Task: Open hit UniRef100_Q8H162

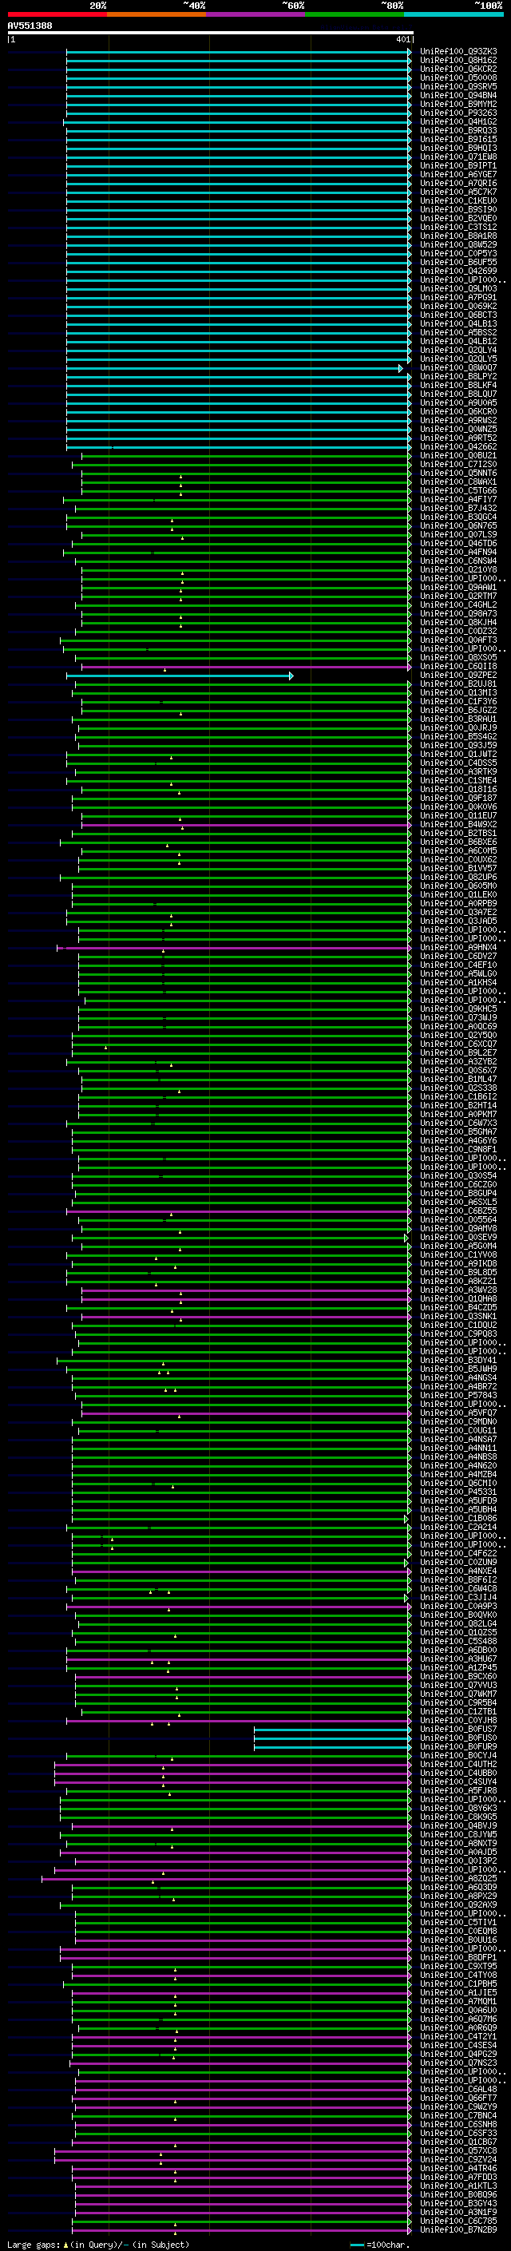Action: pyautogui.click(x=458, y=61)
